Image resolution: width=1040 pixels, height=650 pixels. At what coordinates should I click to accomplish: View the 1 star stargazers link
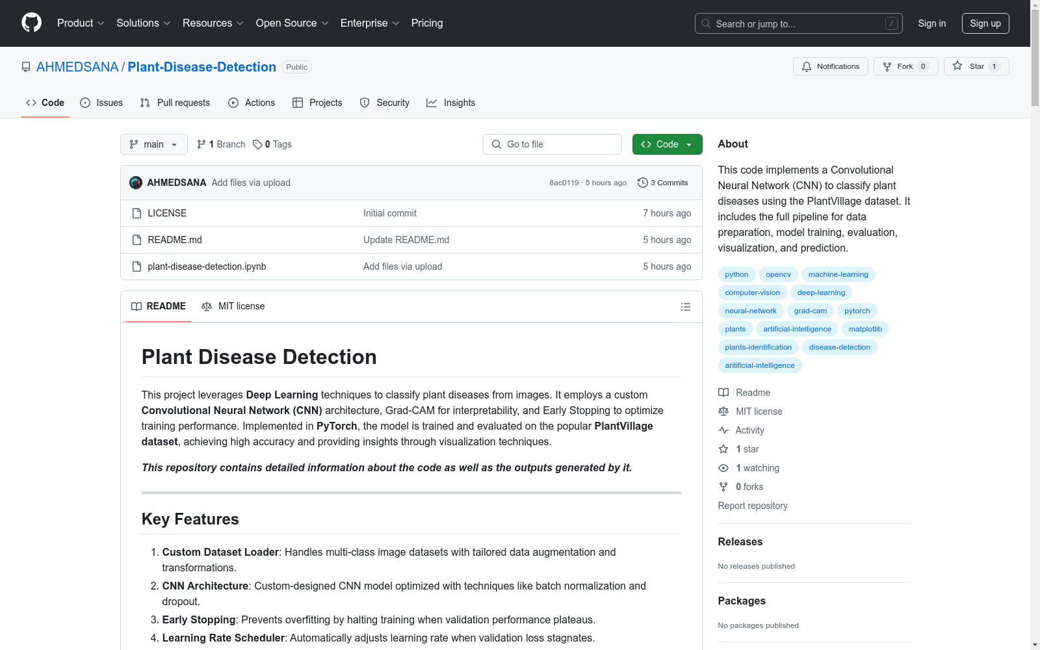[x=738, y=449]
